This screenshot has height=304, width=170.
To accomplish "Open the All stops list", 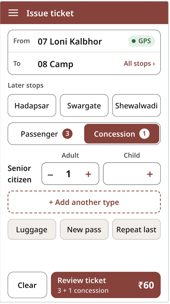I will 139,64.
